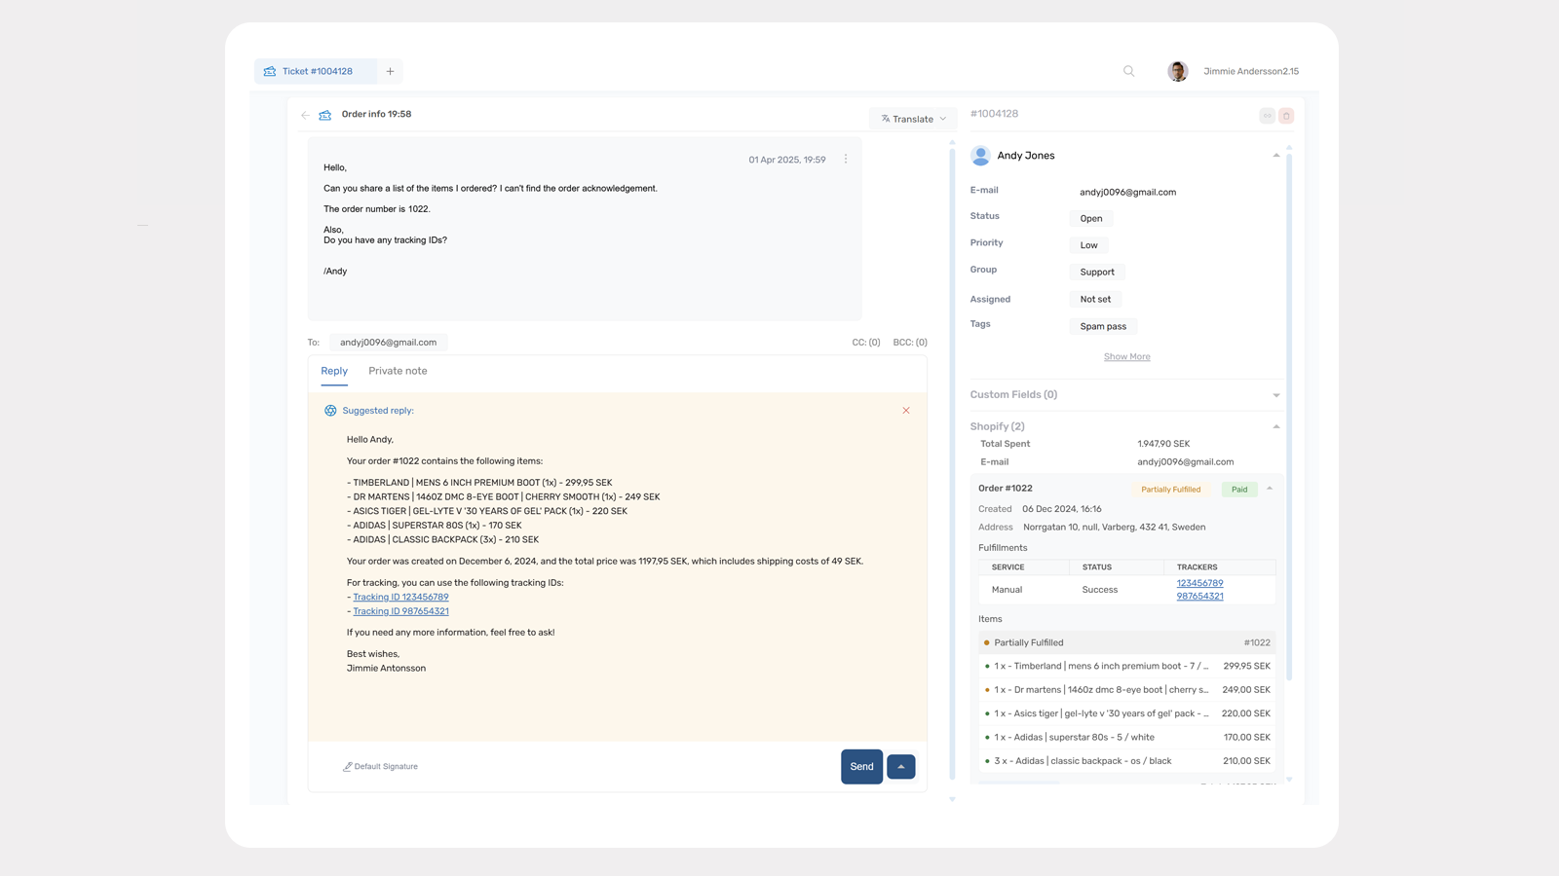The width and height of the screenshot is (1559, 876).
Task: Switch to the Private note tab
Action: click(398, 371)
